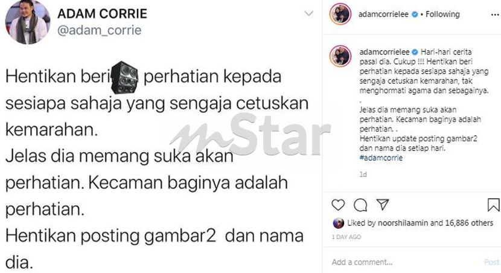Select the adamcorrielee username in header
This screenshot has width=501, height=273.
pos(383,14)
